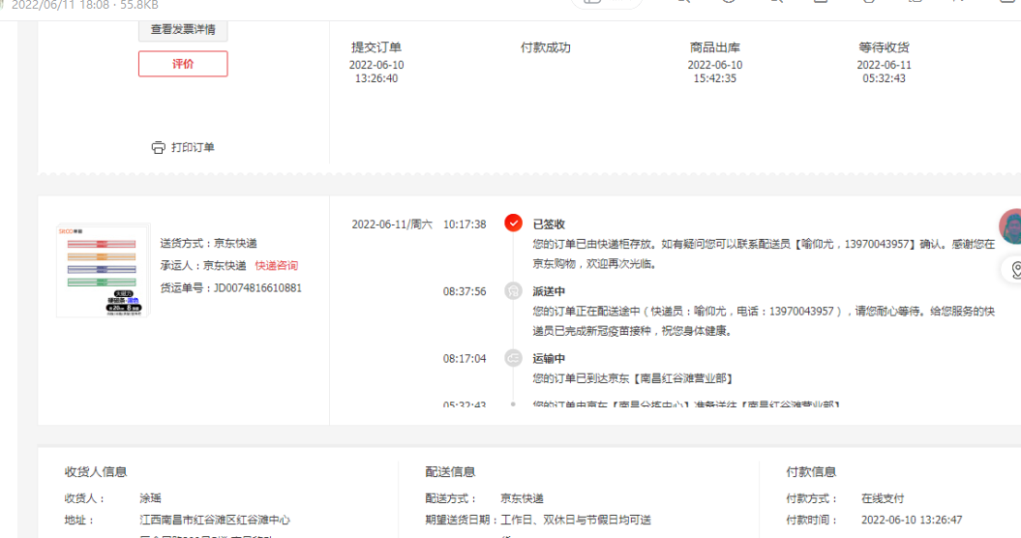Click the 派送中 status heading
1021x538 pixels.
pyautogui.click(x=549, y=291)
